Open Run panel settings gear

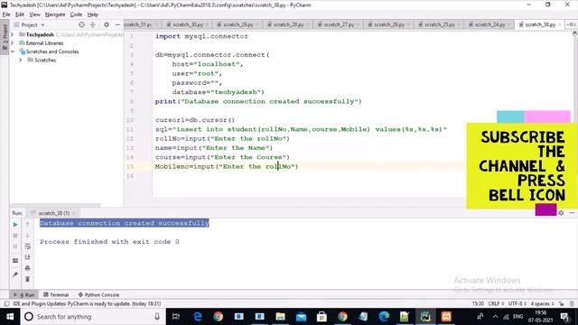pyautogui.click(x=561, y=213)
